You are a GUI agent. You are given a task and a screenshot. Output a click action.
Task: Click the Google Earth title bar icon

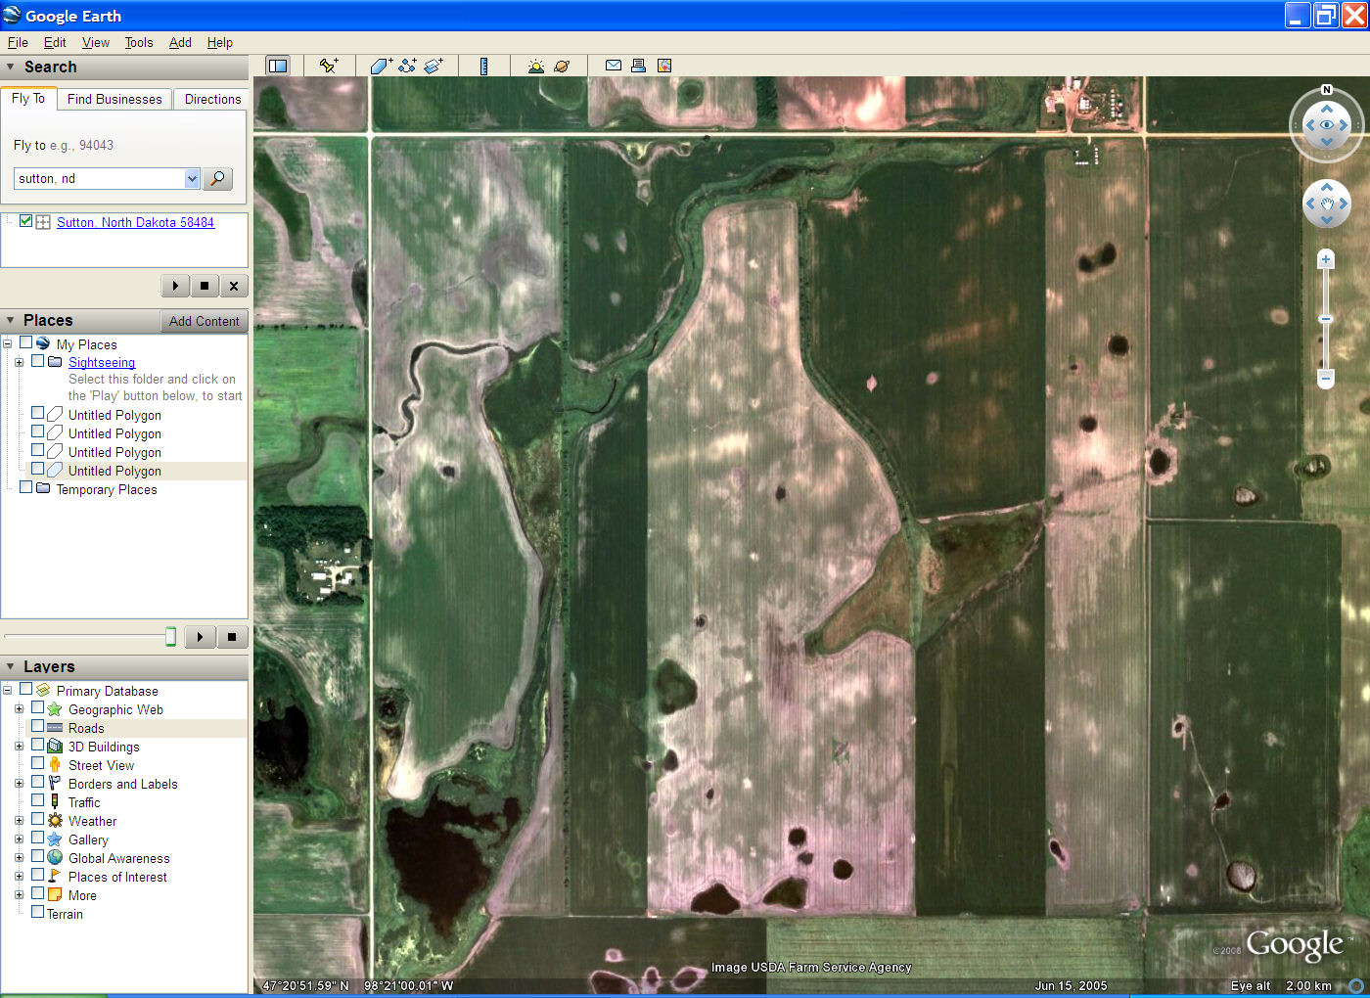point(12,15)
